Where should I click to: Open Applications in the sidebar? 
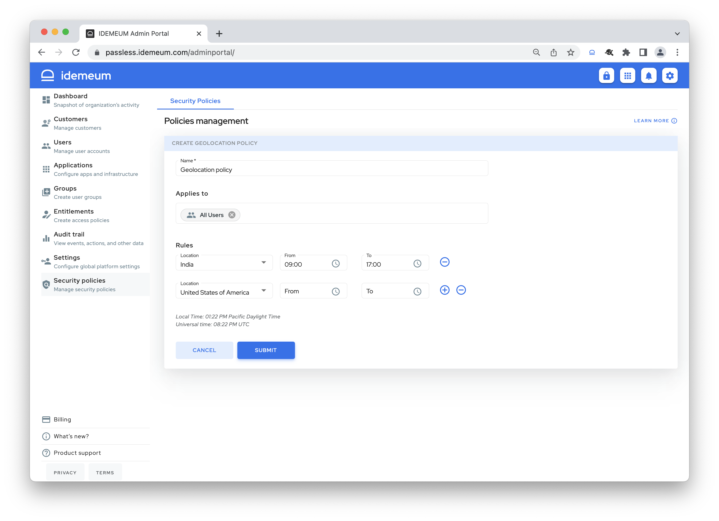click(x=95, y=169)
